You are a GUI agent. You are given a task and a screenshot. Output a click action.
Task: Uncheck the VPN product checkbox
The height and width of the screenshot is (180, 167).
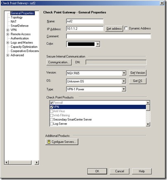(52, 107)
